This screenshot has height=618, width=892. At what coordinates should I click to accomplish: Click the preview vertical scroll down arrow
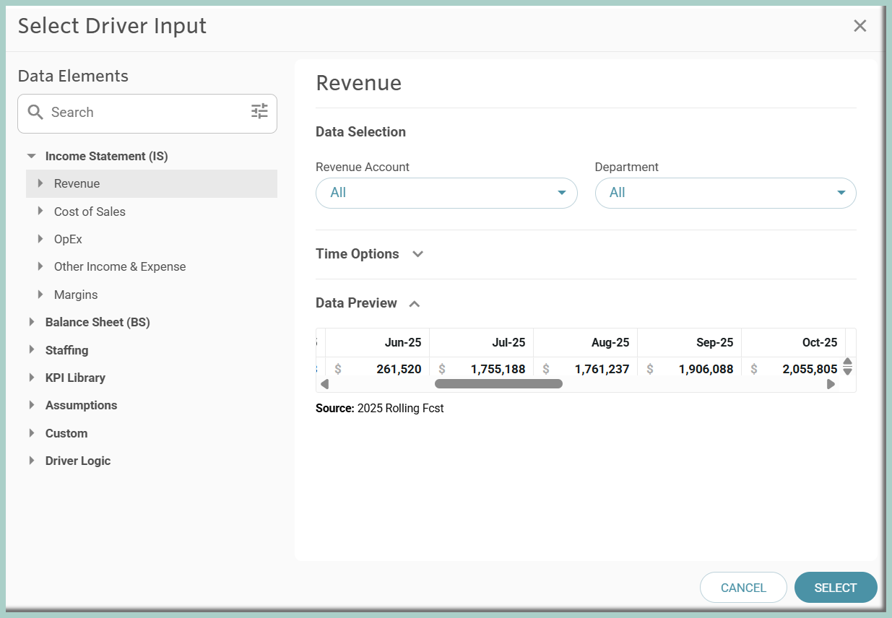[x=848, y=371]
